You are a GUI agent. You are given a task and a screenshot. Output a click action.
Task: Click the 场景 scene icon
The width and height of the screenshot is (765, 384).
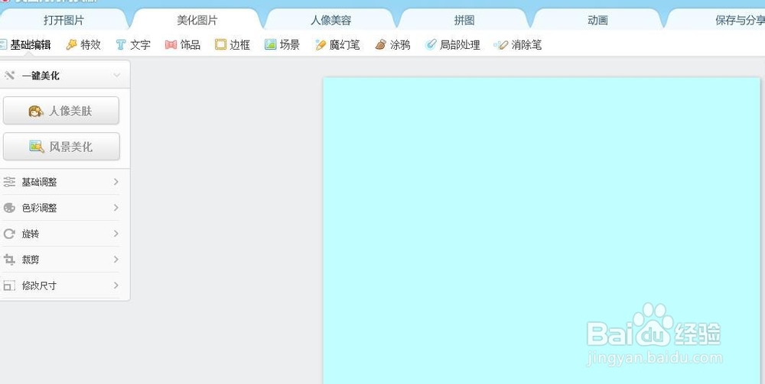(x=270, y=45)
